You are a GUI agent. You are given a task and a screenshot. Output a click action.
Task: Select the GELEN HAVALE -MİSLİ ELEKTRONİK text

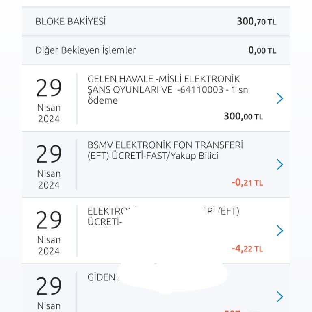click(164, 79)
